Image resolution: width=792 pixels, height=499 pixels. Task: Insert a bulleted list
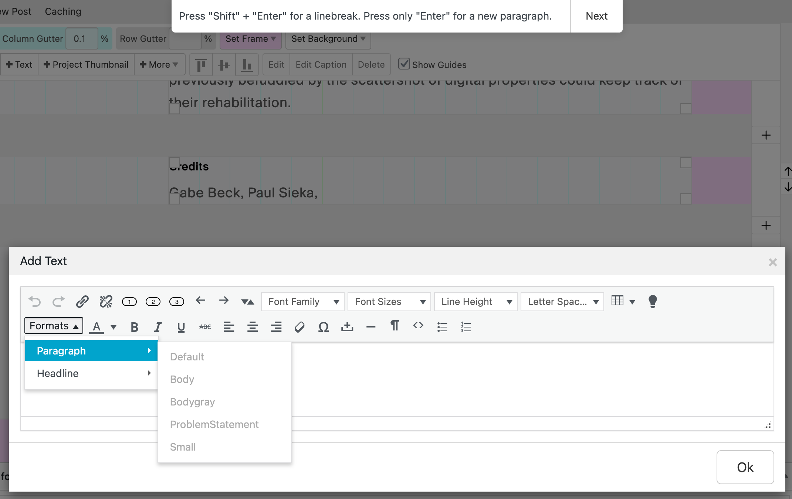tap(442, 327)
